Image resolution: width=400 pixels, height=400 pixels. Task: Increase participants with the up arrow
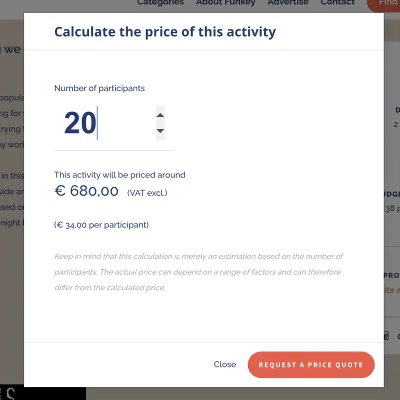pyautogui.click(x=160, y=115)
